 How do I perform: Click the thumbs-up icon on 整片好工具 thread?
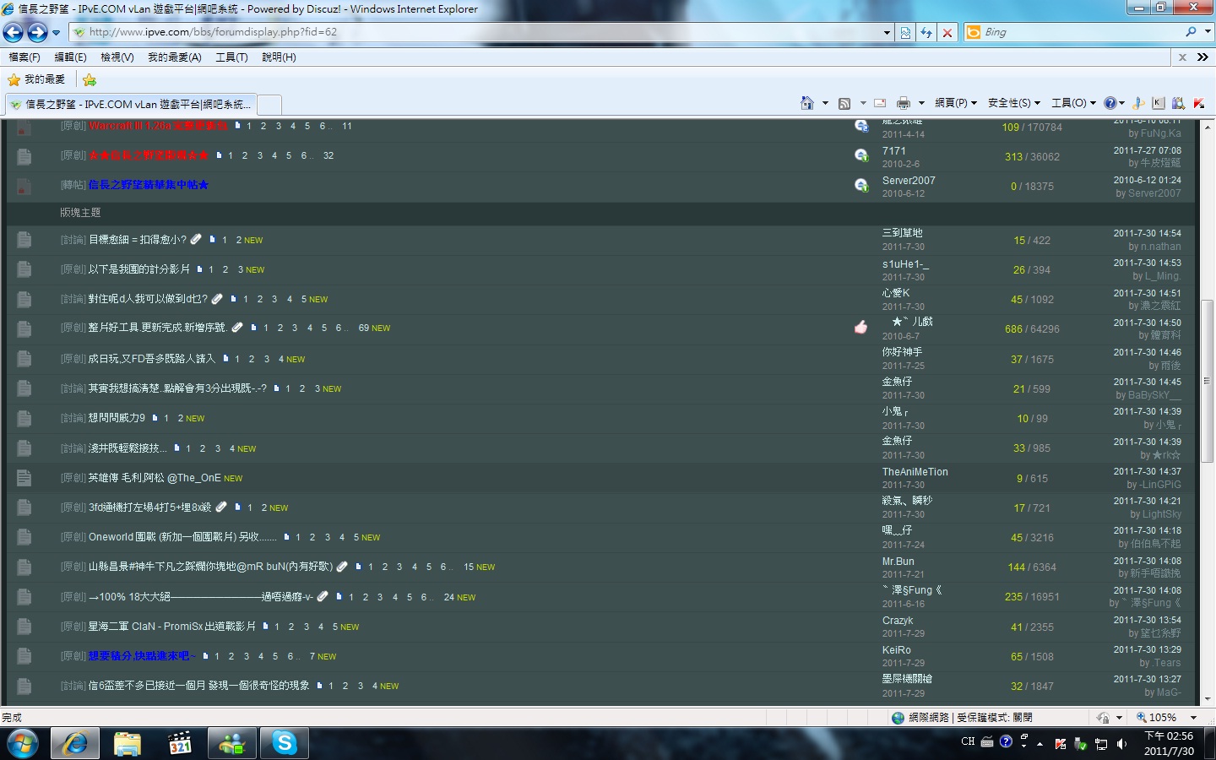(860, 328)
